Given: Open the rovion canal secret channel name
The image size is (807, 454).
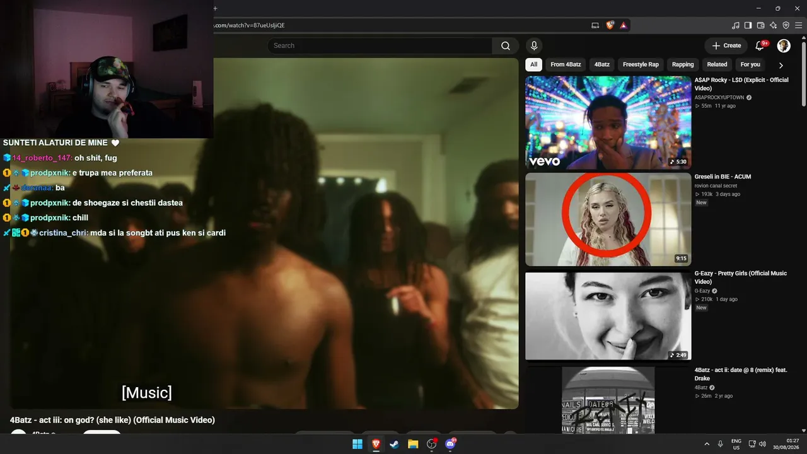Looking at the screenshot, I should 716,185.
